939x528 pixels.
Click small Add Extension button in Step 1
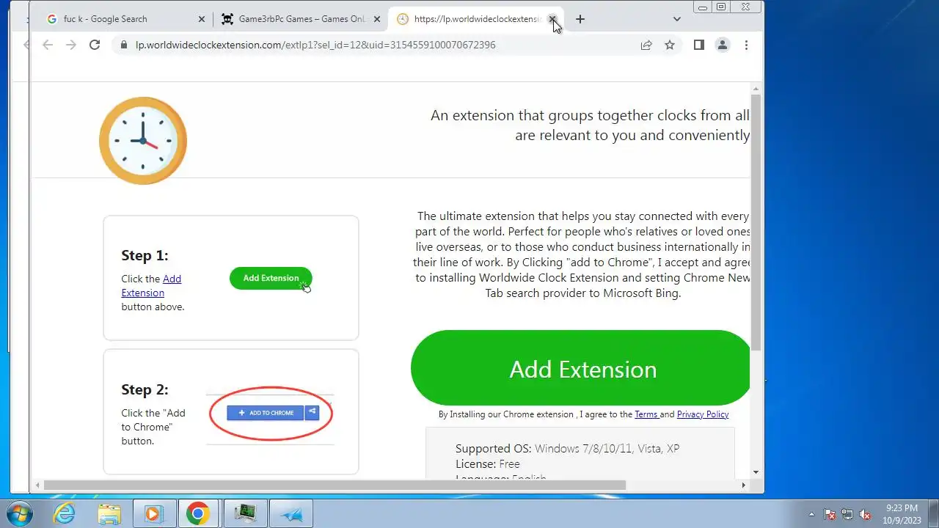click(271, 278)
